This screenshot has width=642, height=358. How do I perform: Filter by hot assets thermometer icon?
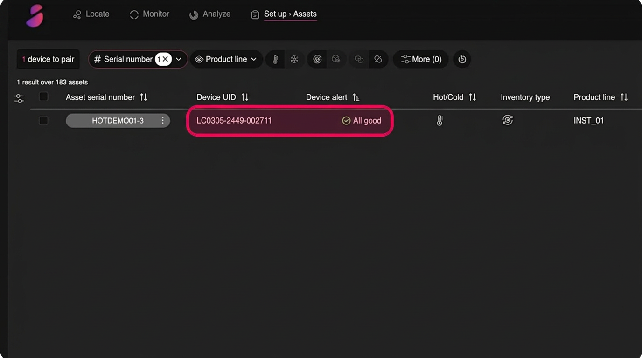coord(275,59)
